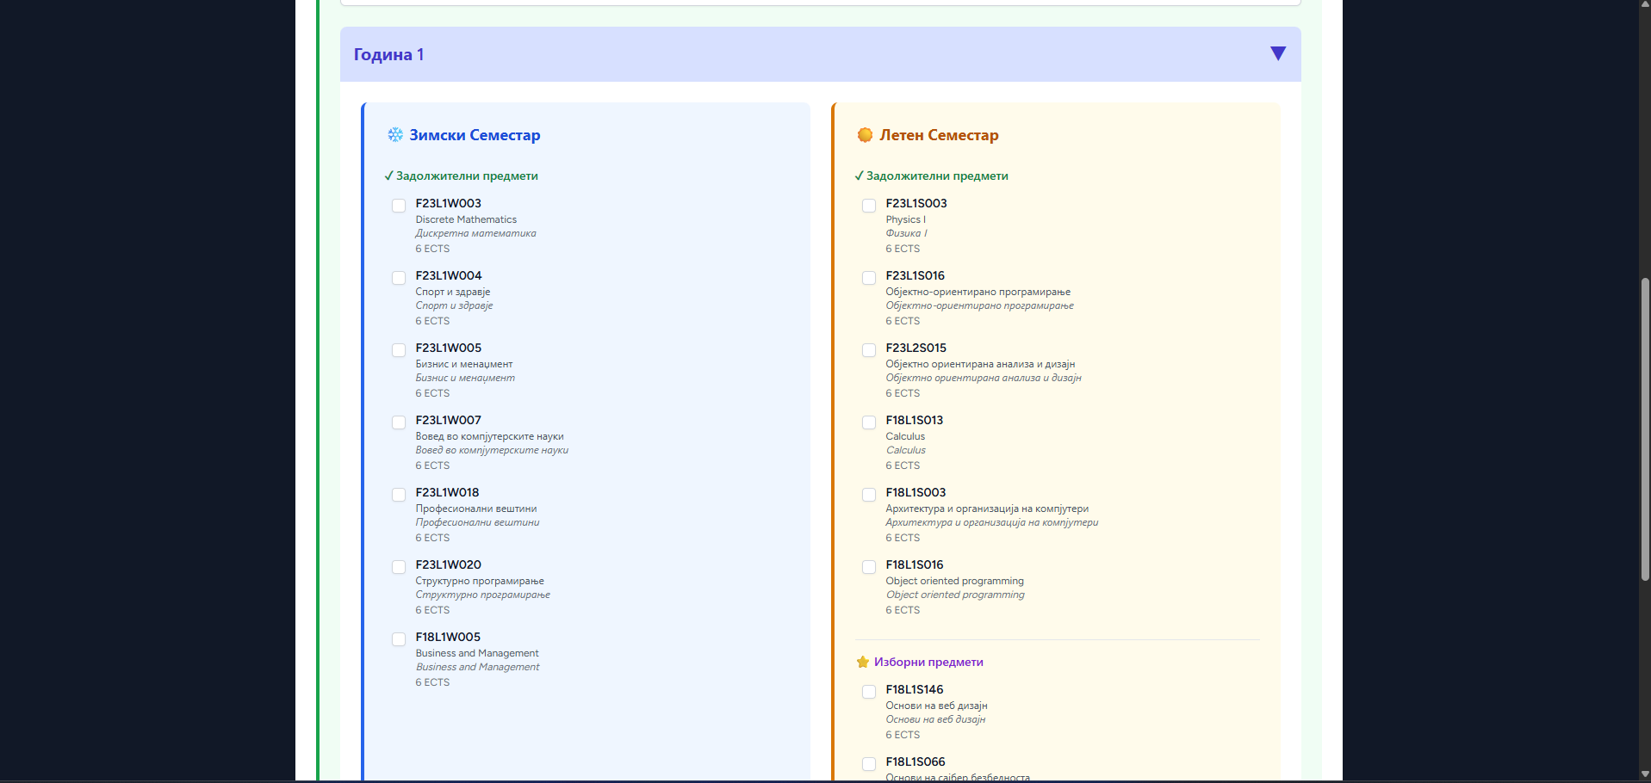Select the F18L1S013 Calculus checkbox
Image resolution: width=1651 pixels, height=783 pixels.
coord(869,422)
